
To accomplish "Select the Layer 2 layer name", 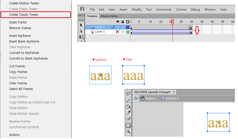I will [100, 27].
